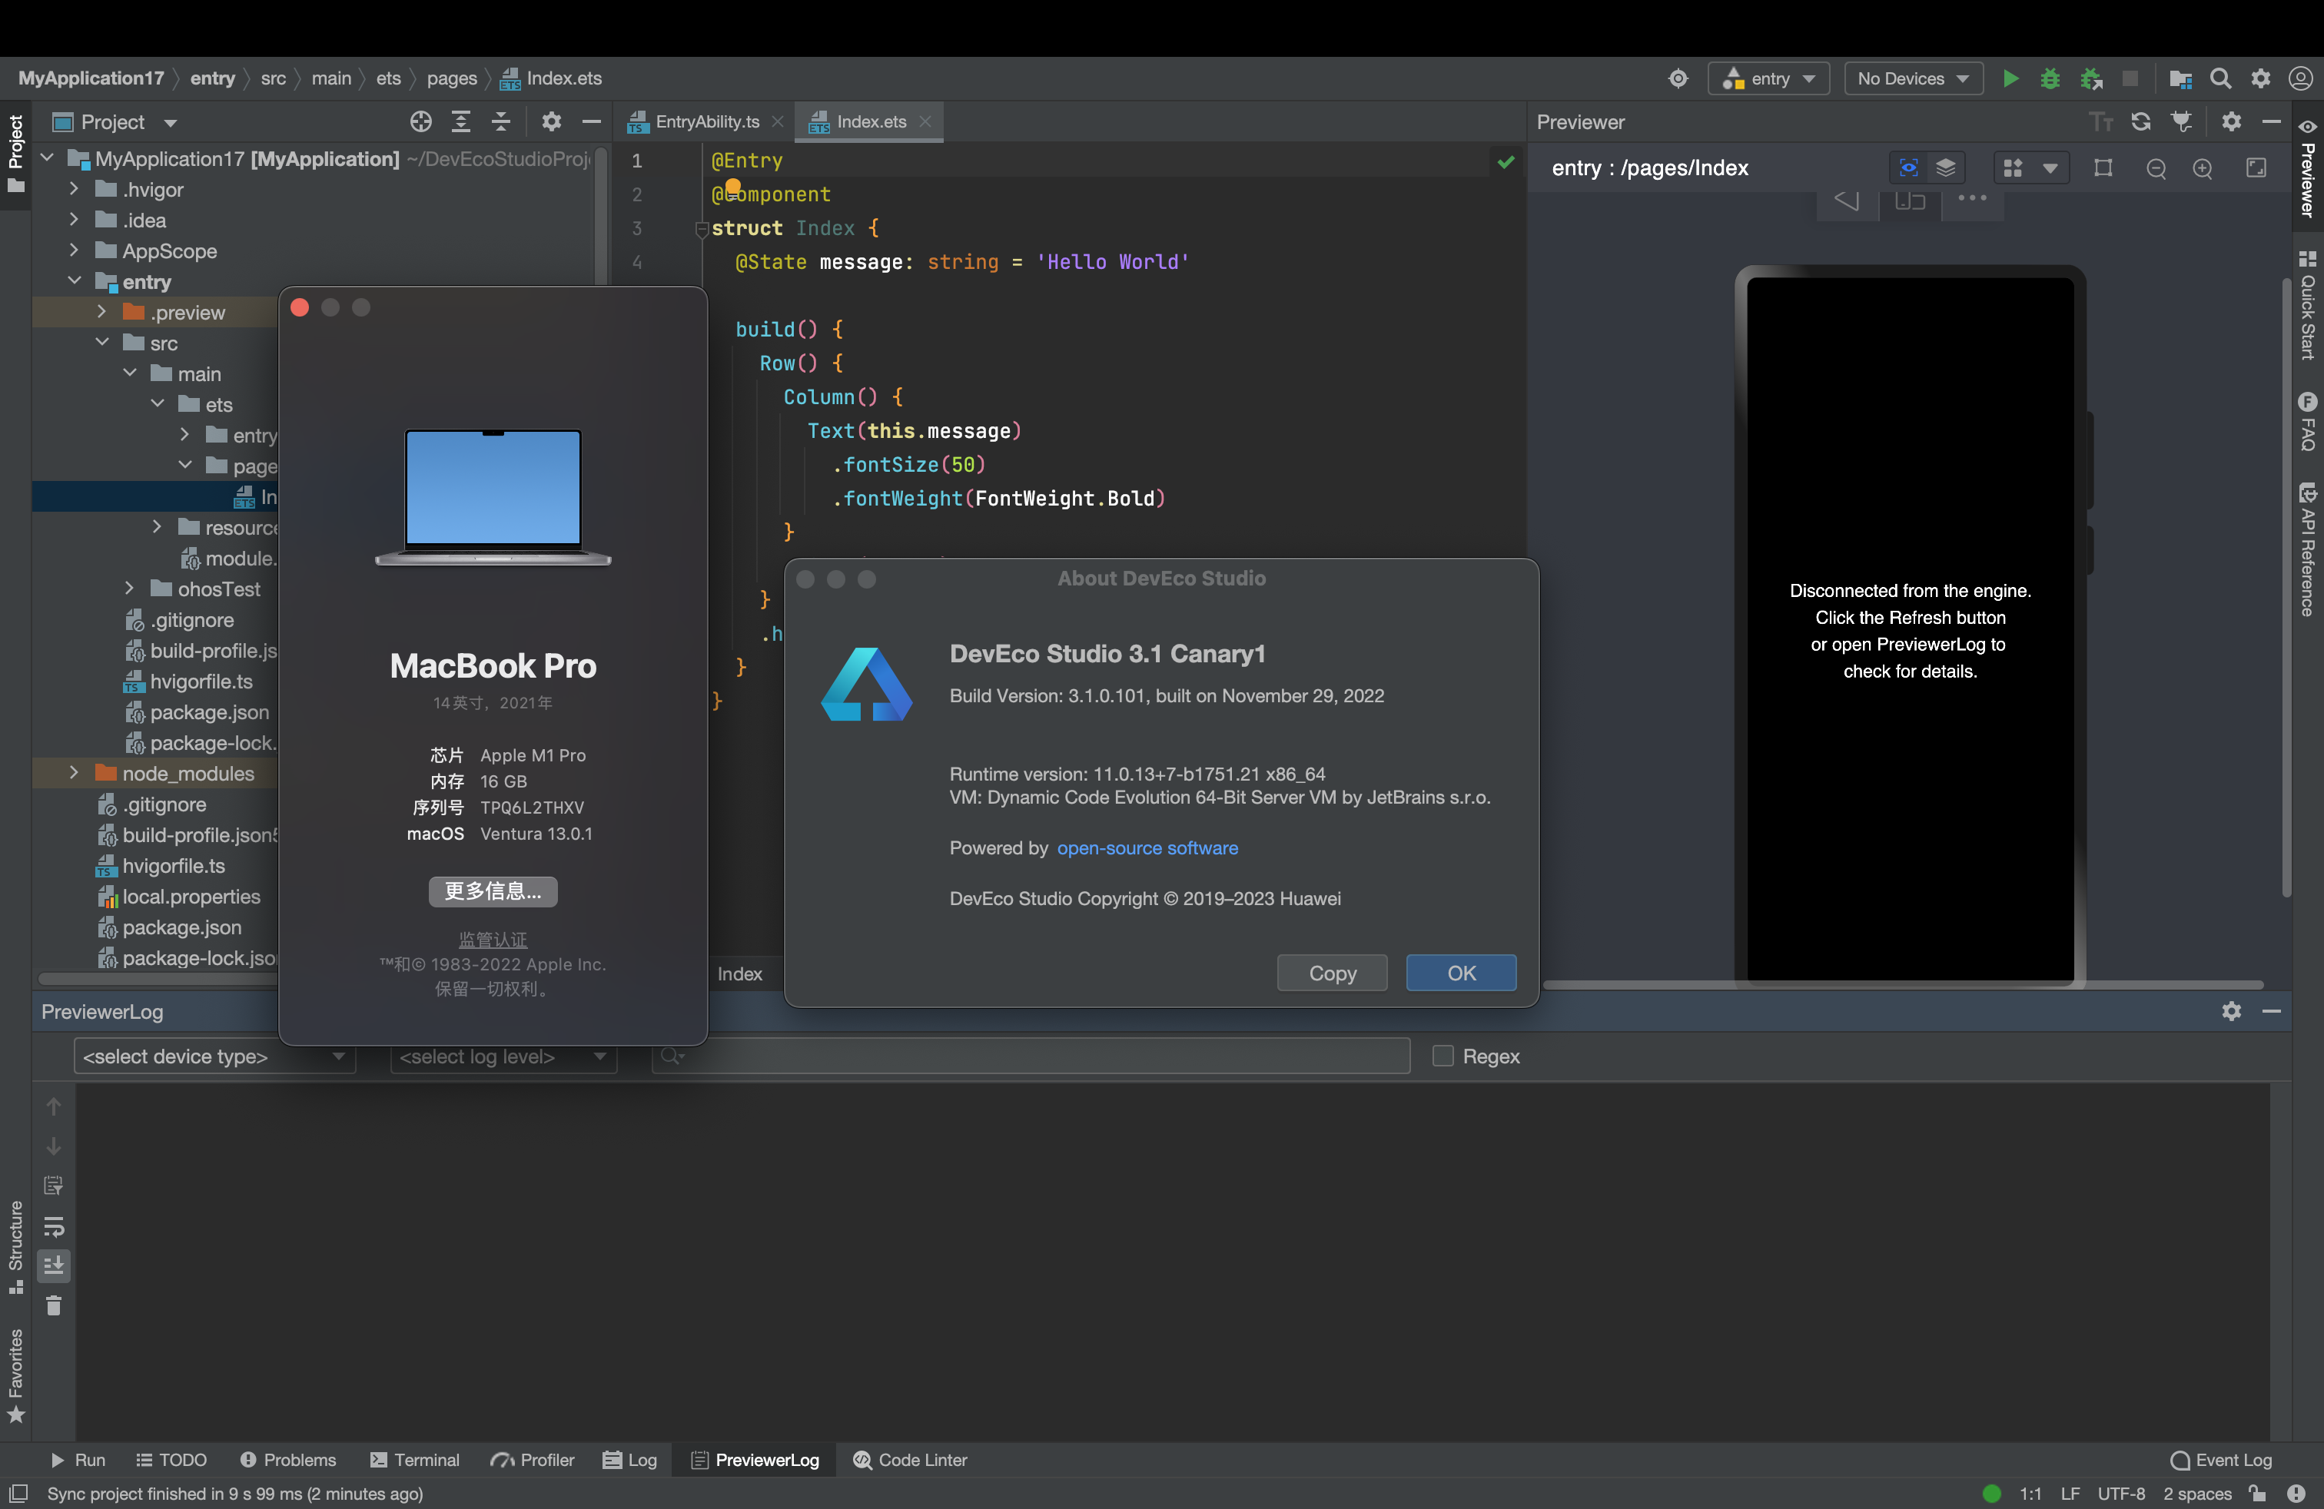The image size is (2324, 1509).
Task: Start debugging with the green bug icon
Action: click(2050, 78)
